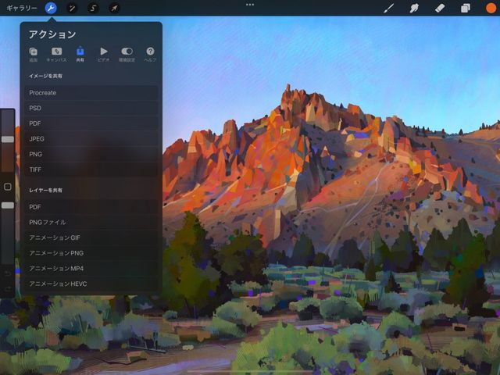Image resolution: width=500 pixels, height=375 pixels.
Task: Click the brush size slider handle
Action: tap(8, 139)
